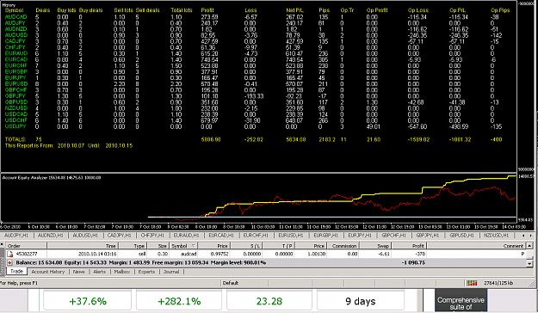Image resolution: width=538 pixels, height=313 pixels.
Task: Switch to EURCHF,H1 chart tab
Action: (x=257, y=236)
